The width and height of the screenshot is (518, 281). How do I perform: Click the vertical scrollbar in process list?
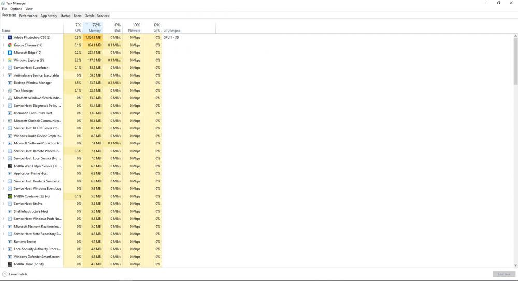pos(515,61)
